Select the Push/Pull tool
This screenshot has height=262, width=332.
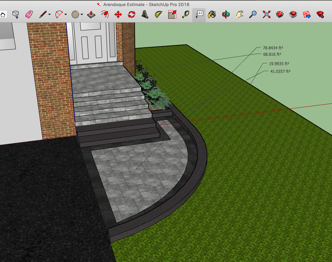tap(91, 14)
